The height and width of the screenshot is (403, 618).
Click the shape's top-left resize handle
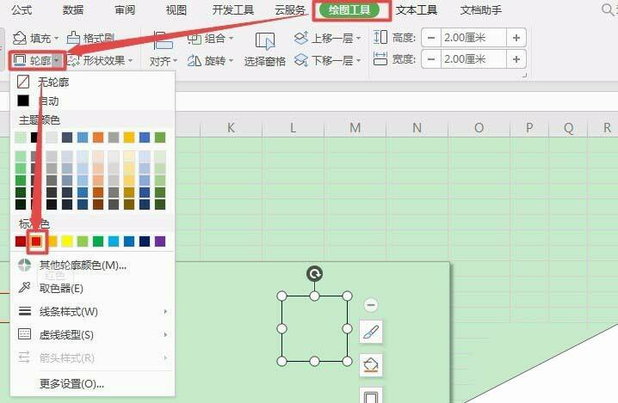[281, 296]
